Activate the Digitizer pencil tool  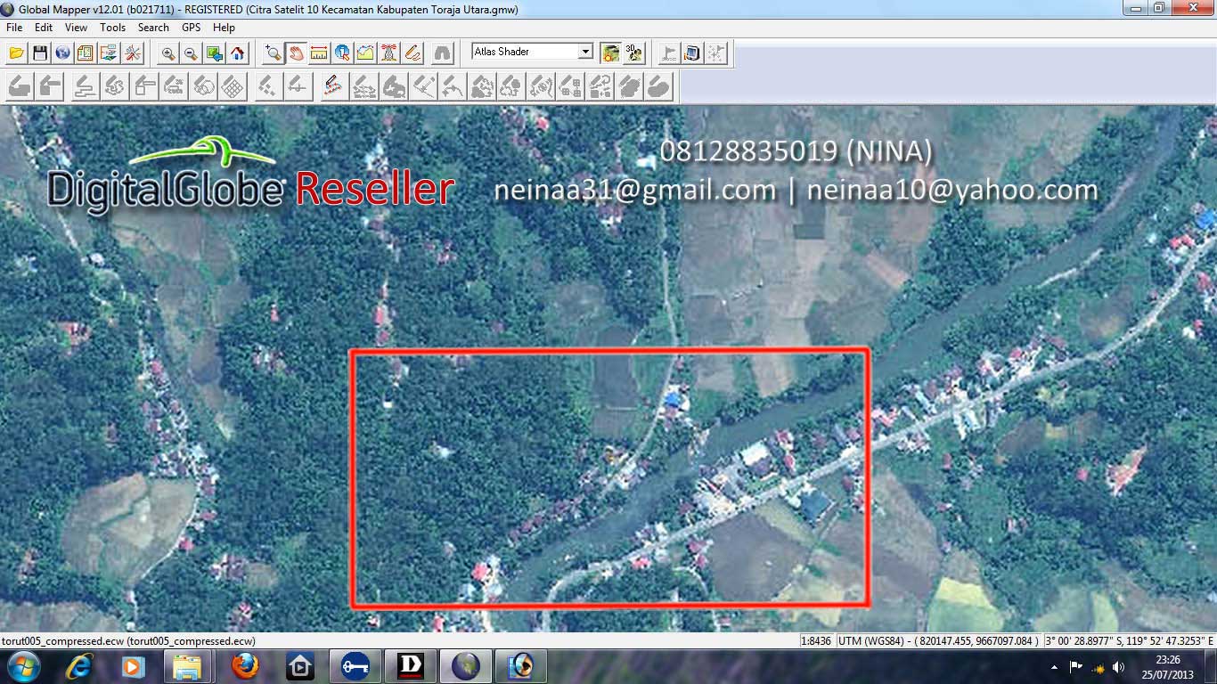[x=411, y=53]
